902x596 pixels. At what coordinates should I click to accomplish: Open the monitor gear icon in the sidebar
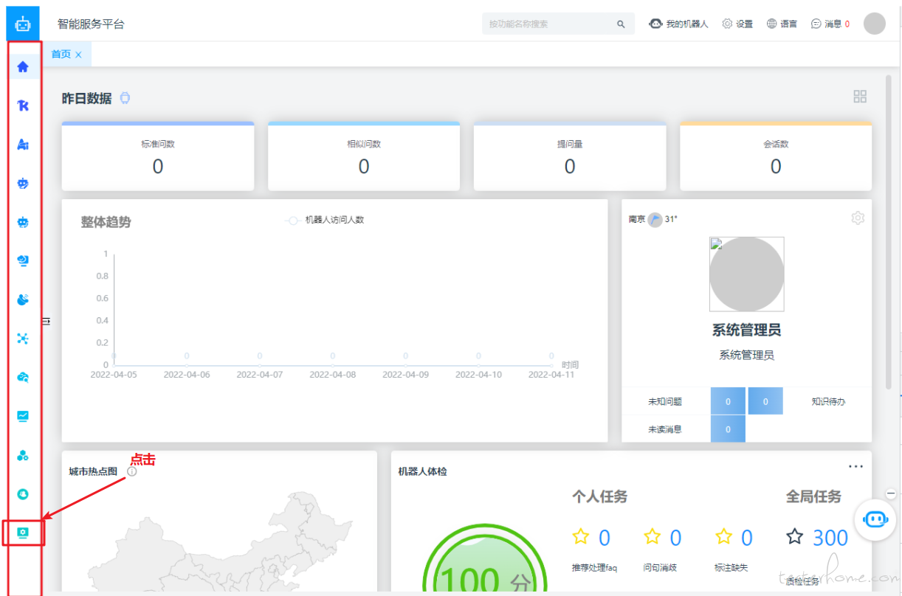(23, 532)
